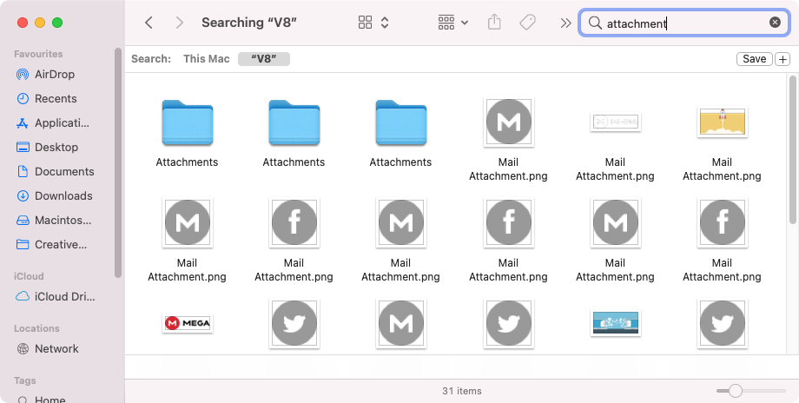Open iCloud Drive in the sidebar
This screenshot has width=799, height=403.
pos(64,297)
